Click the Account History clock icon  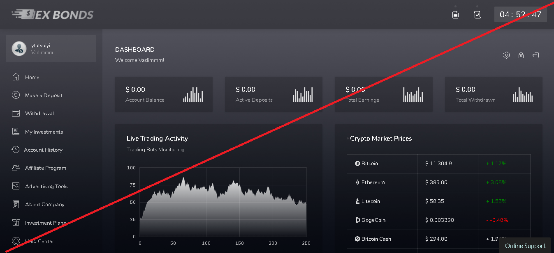coord(16,150)
